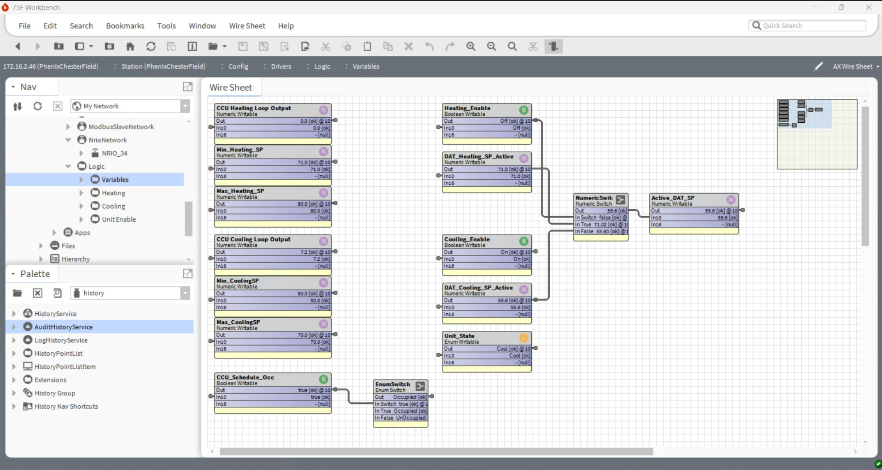
Task: Click the edit pencil next to AX Wire Sheet
Action: 818,66
